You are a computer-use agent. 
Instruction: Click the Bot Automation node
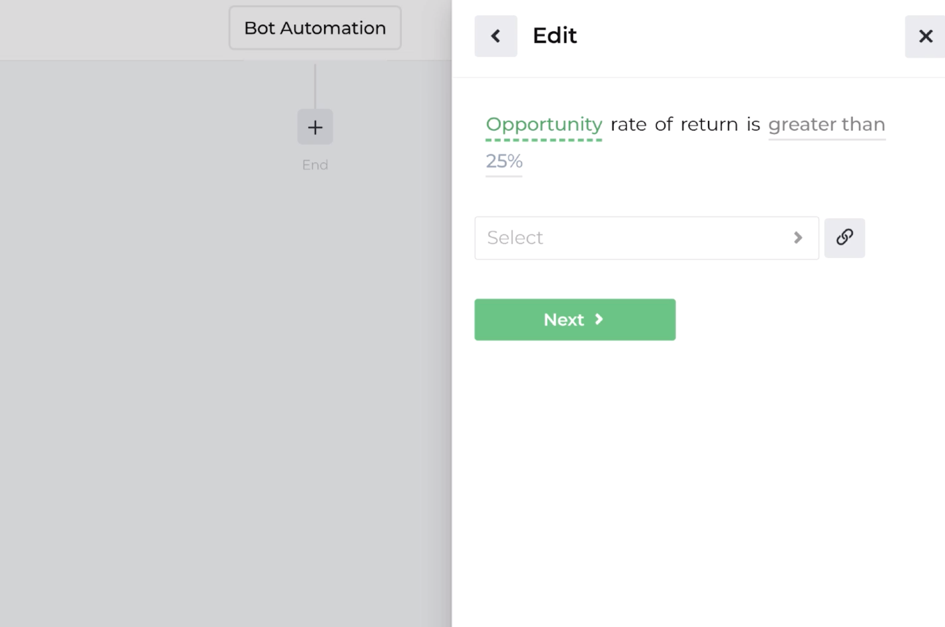point(315,28)
